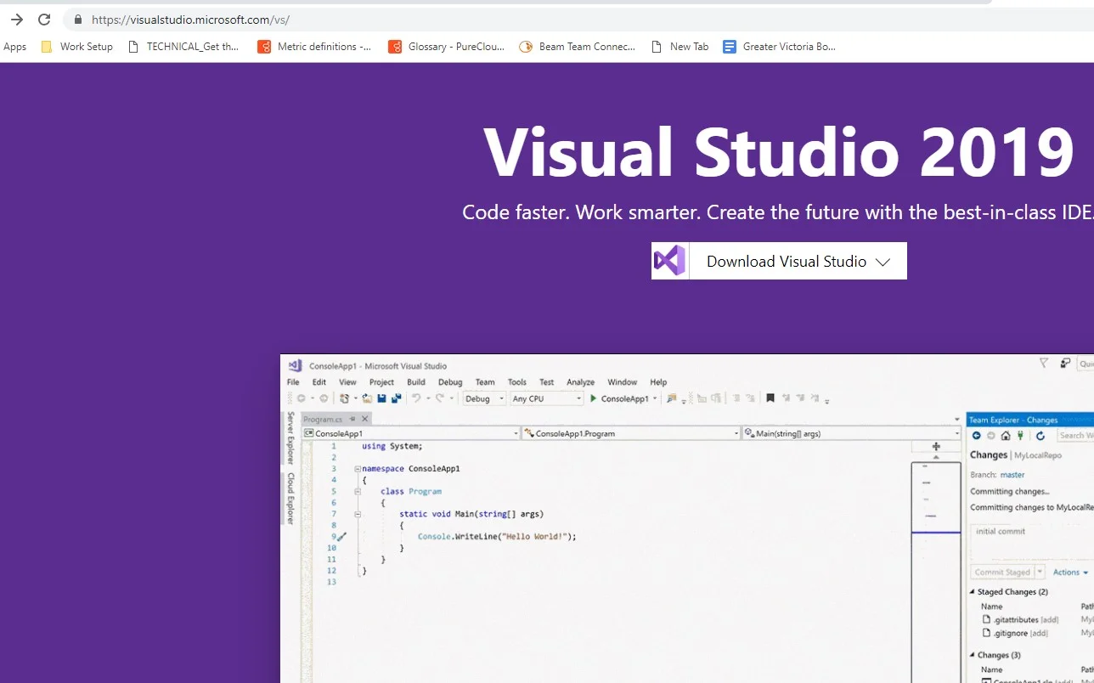Open the ConsoleApp1 project navigation dropdown
Viewport: 1094px width, 683px height.
coord(411,433)
